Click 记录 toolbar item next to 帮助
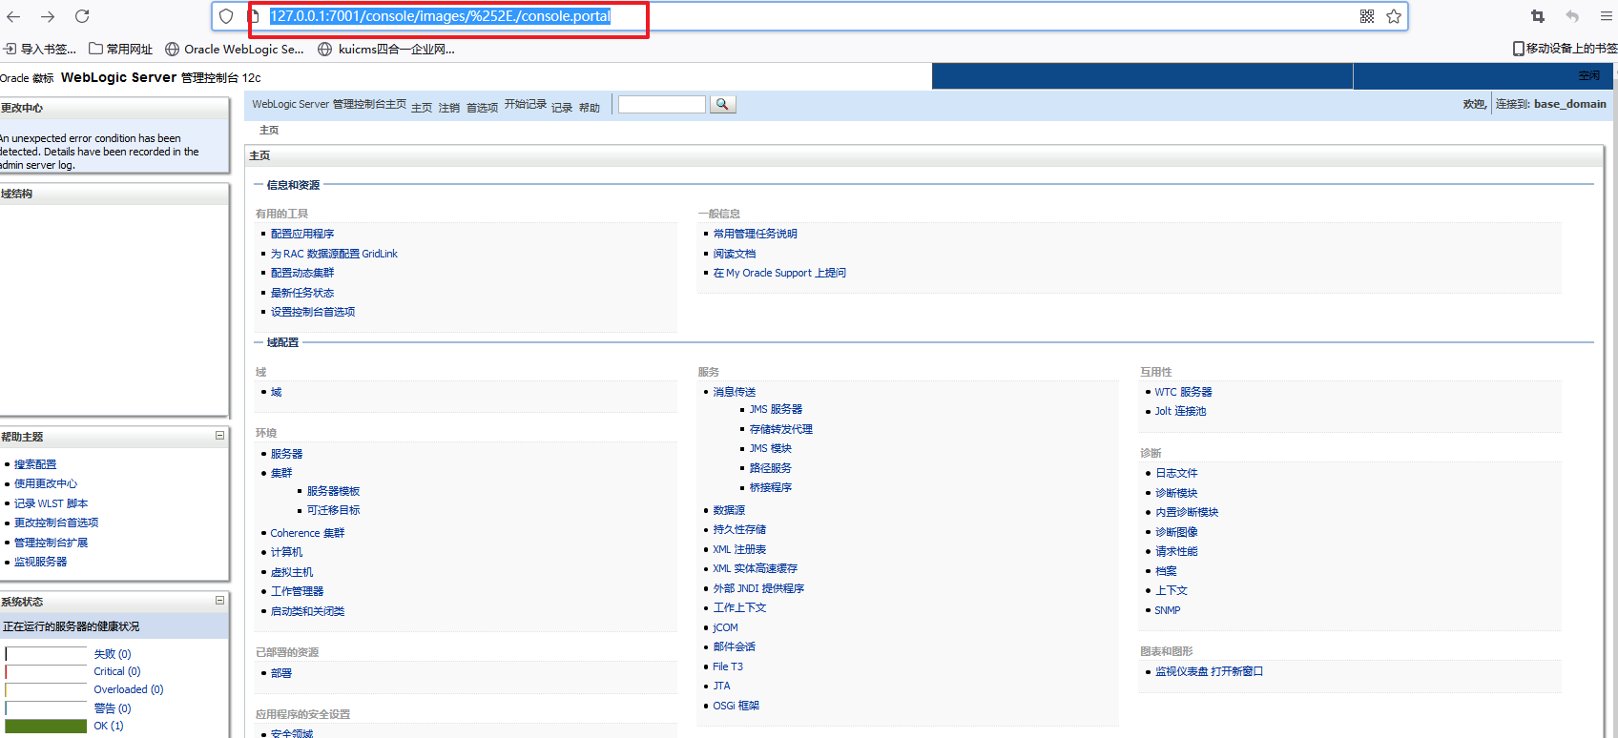 click(562, 108)
